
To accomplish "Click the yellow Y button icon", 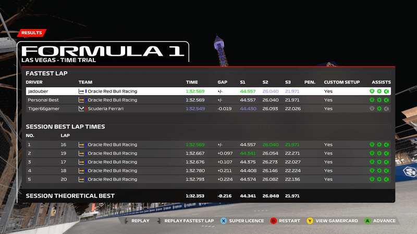I will [310, 220].
